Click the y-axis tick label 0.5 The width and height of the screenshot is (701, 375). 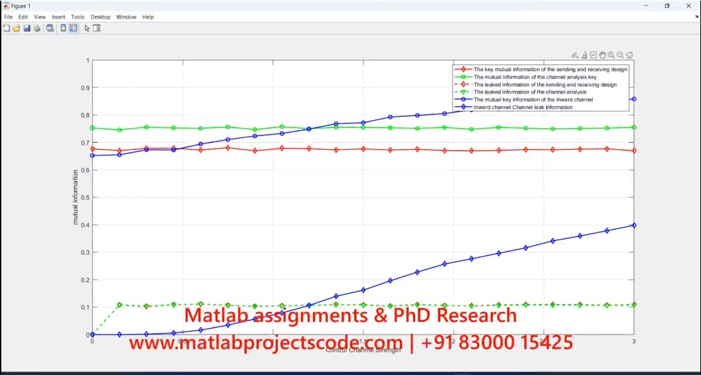(86, 198)
